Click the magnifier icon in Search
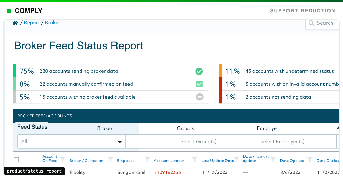The image size is (343, 181). pos(311,23)
